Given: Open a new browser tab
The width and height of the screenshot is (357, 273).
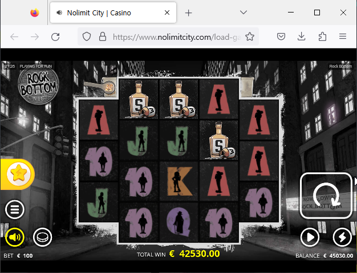Looking at the screenshot, I should tap(188, 13).
